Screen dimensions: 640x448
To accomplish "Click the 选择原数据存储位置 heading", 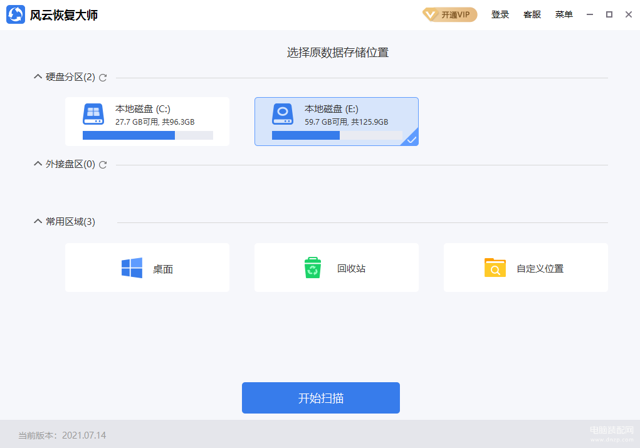I will (x=337, y=53).
